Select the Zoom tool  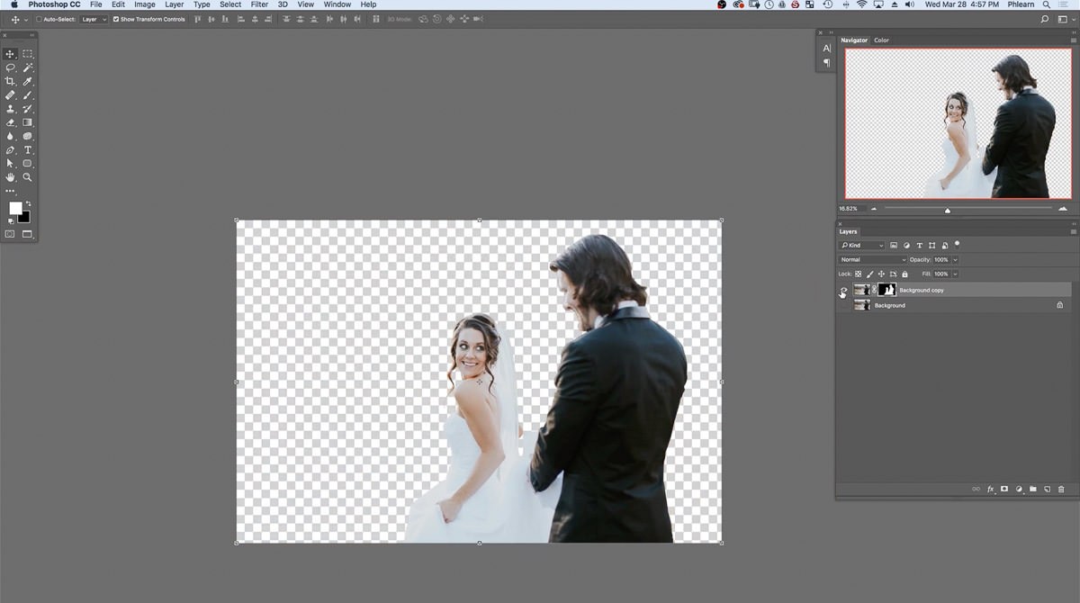tap(28, 177)
